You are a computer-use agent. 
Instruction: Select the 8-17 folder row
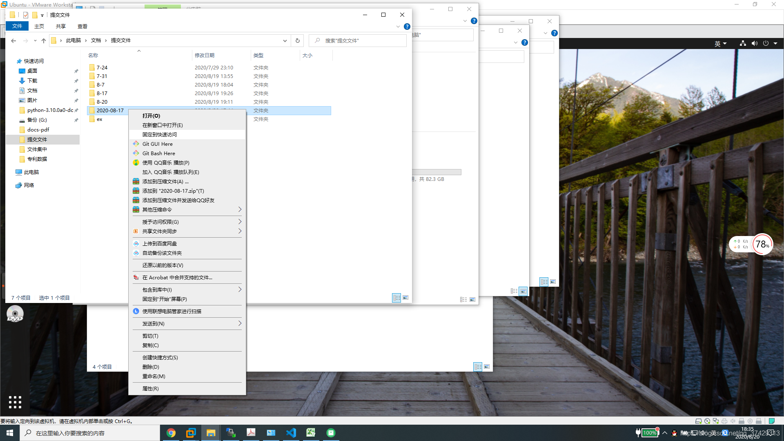pyautogui.click(x=209, y=93)
